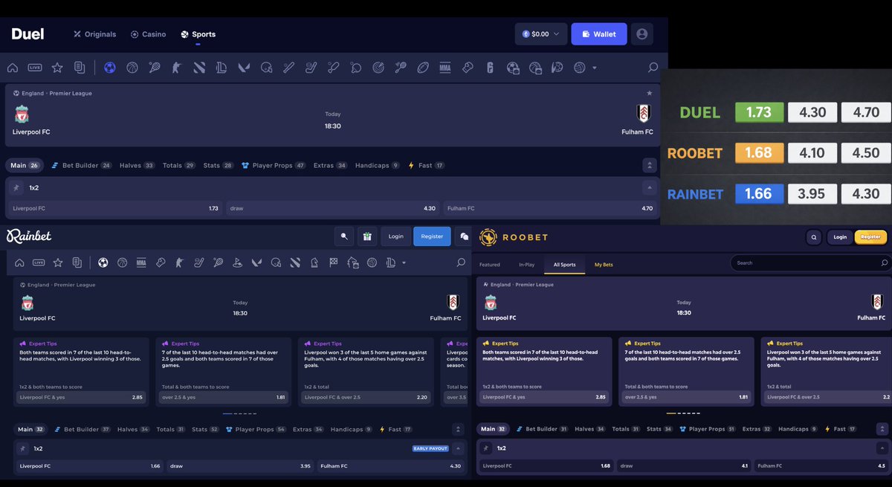The height and width of the screenshot is (487, 892).
Task: Click the Roobet Register button
Action: point(870,237)
